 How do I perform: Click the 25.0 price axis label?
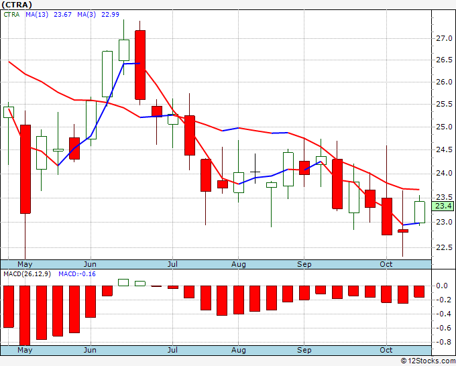[x=444, y=127]
